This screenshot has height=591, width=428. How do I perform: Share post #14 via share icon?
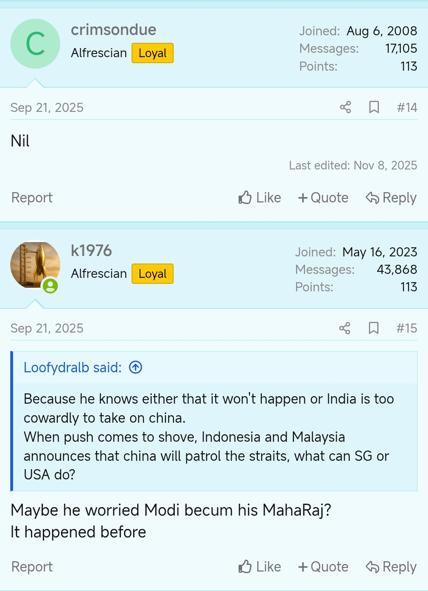coord(345,107)
